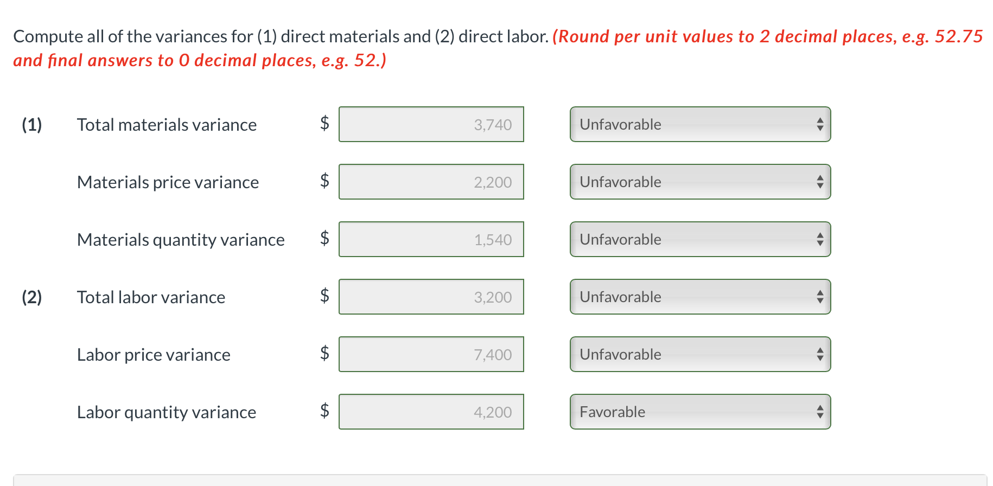Open the Labor quantity variance Favorable dropdown
993x486 pixels.
click(700, 412)
